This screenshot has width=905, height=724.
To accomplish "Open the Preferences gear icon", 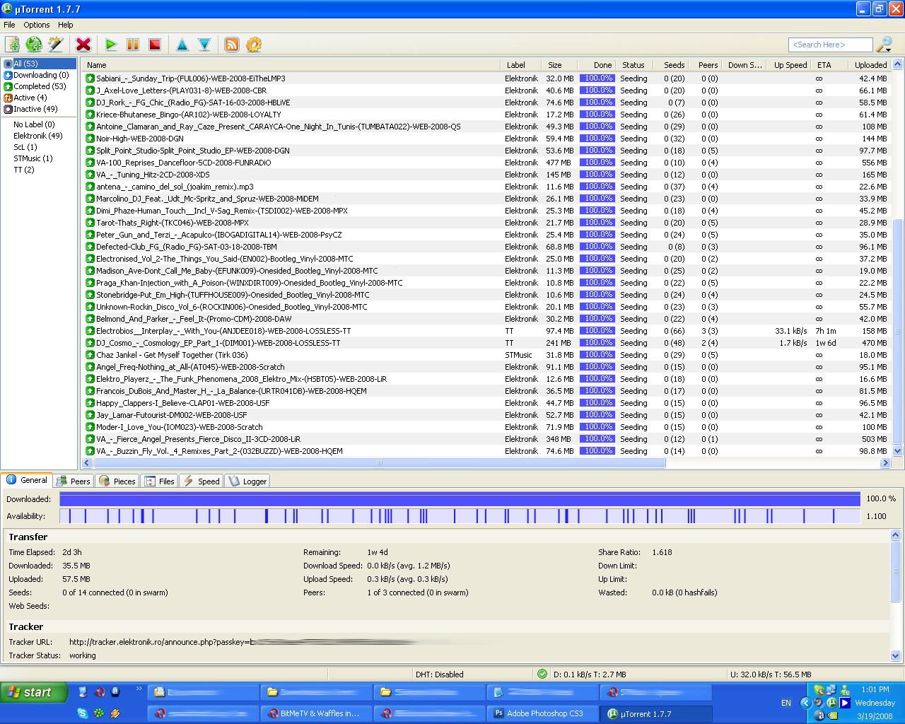I will click(x=254, y=45).
